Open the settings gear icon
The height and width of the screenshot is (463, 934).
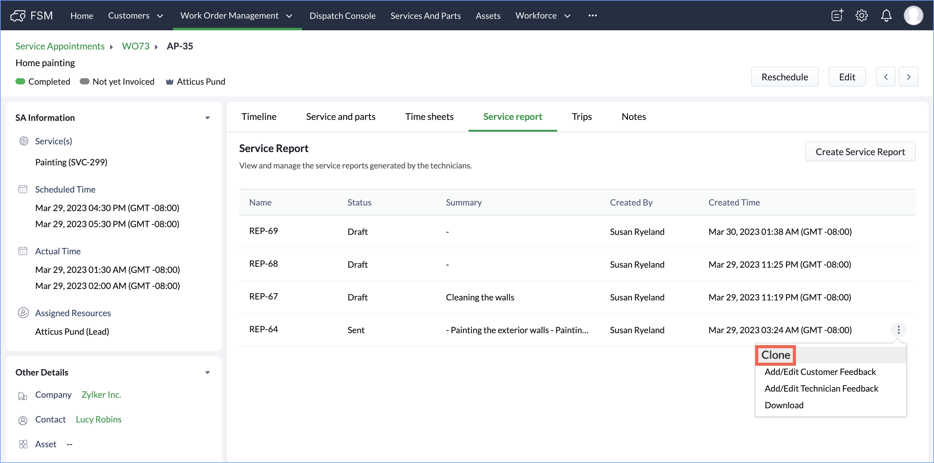click(861, 15)
